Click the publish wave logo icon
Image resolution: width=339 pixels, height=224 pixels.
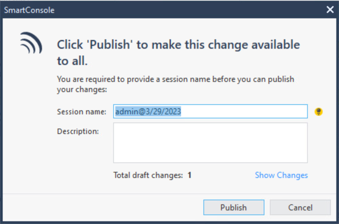point(31,43)
